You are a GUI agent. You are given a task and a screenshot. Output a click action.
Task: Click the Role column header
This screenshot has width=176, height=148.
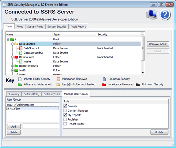click(x=116, y=101)
